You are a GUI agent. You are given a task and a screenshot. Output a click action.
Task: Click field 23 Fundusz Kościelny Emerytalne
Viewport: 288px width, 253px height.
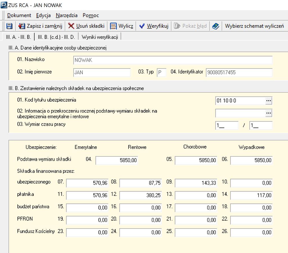coord(87,232)
